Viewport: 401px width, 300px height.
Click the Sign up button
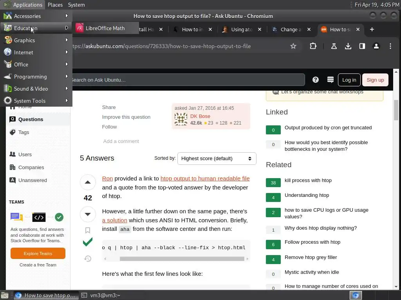(375, 80)
